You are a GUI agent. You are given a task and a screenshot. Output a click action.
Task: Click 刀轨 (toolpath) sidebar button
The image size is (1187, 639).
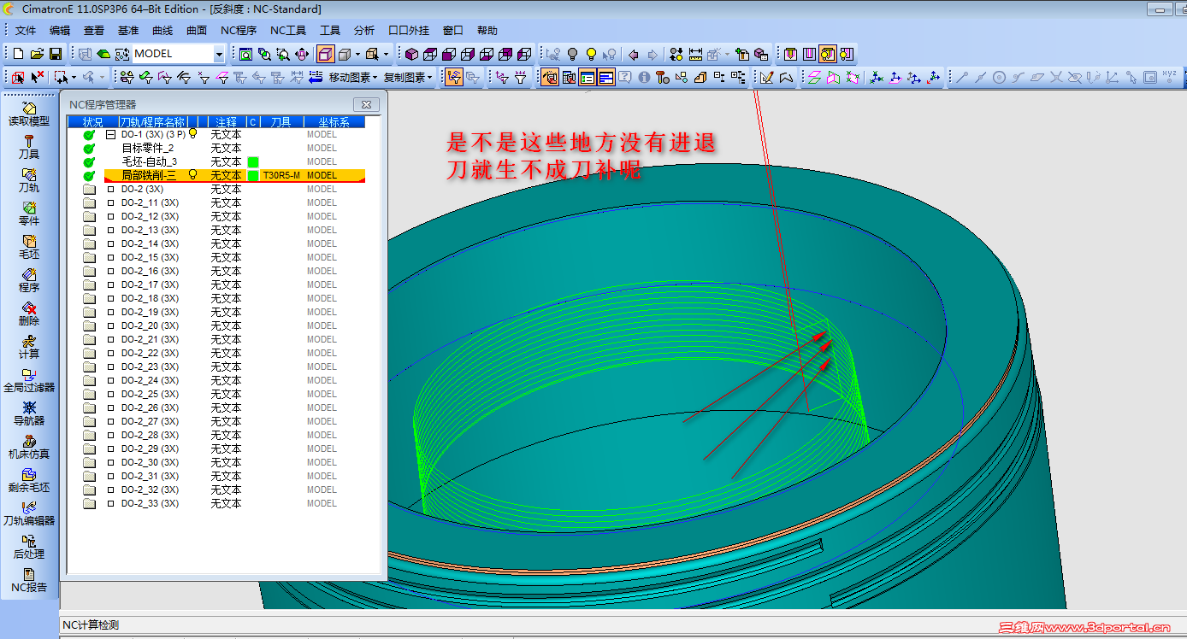point(29,180)
